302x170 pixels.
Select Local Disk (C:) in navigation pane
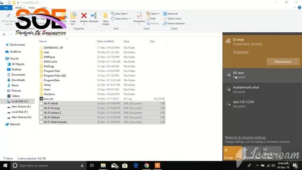[x=18, y=101]
